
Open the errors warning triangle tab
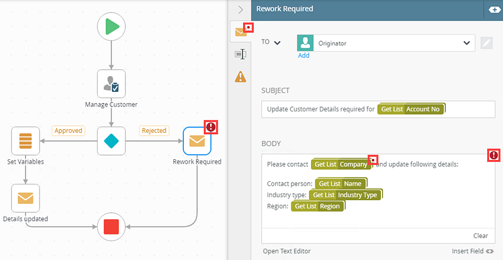tap(240, 77)
